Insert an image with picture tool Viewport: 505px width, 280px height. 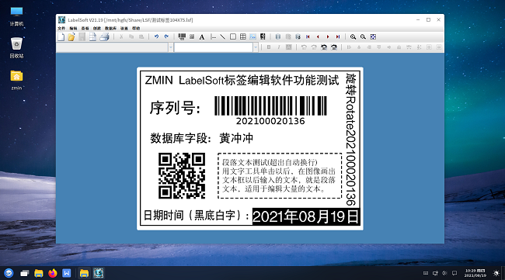pos(252,36)
